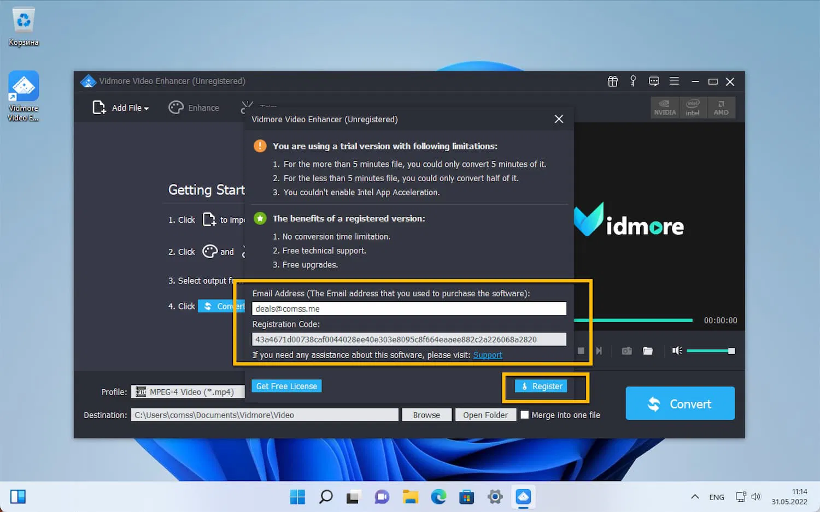Open the Windows Start menu
This screenshot has width=820, height=512.
click(297, 497)
